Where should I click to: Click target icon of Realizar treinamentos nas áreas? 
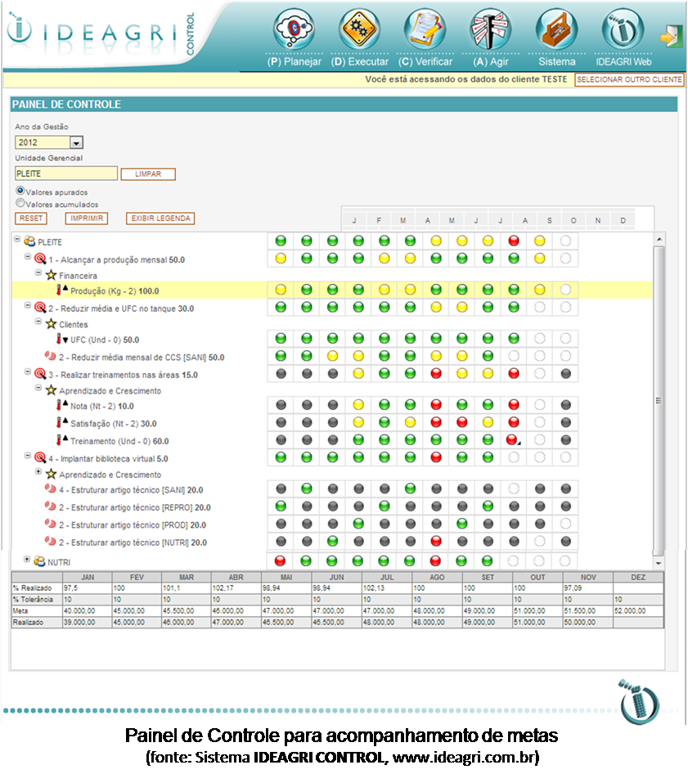40,374
